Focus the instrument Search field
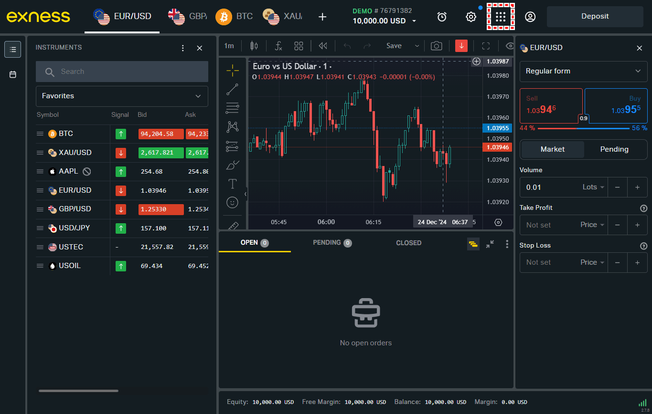The height and width of the screenshot is (414, 652). pyautogui.click(x=122, y=72)
